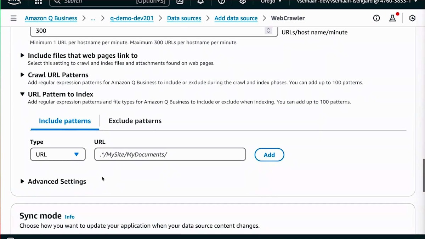Click the AWS console search field

(x=109, y=2)
